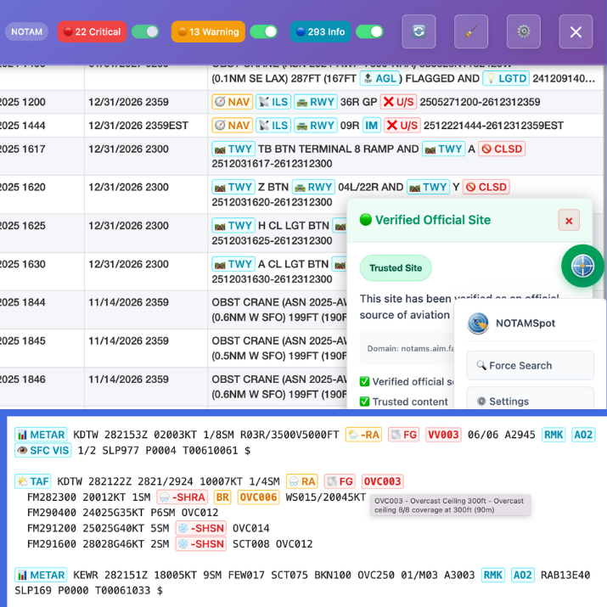Click the FG tag in KDTW METAR
Image resolution: width=607 pixels, height=607 pixels.
click(x=403, y=435)
